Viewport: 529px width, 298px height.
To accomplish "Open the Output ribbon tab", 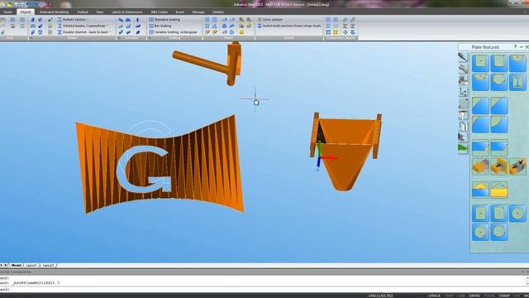I will (83, 12).
